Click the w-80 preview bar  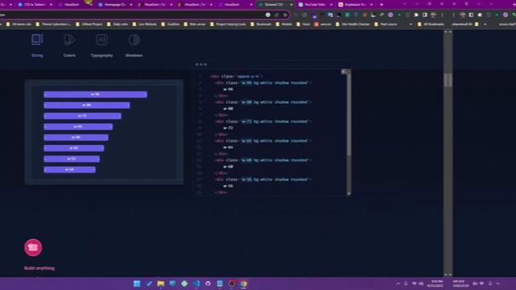[87, 106]
